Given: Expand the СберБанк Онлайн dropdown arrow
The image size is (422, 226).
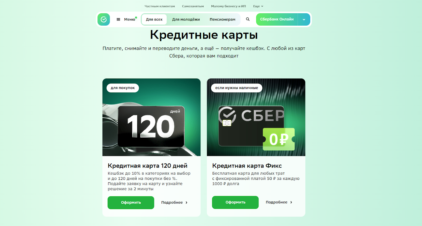Looking at the screenshot, I should point(304,19).
